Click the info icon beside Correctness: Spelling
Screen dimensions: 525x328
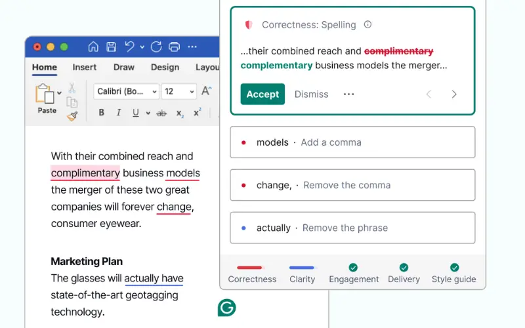tap(367, 24)
